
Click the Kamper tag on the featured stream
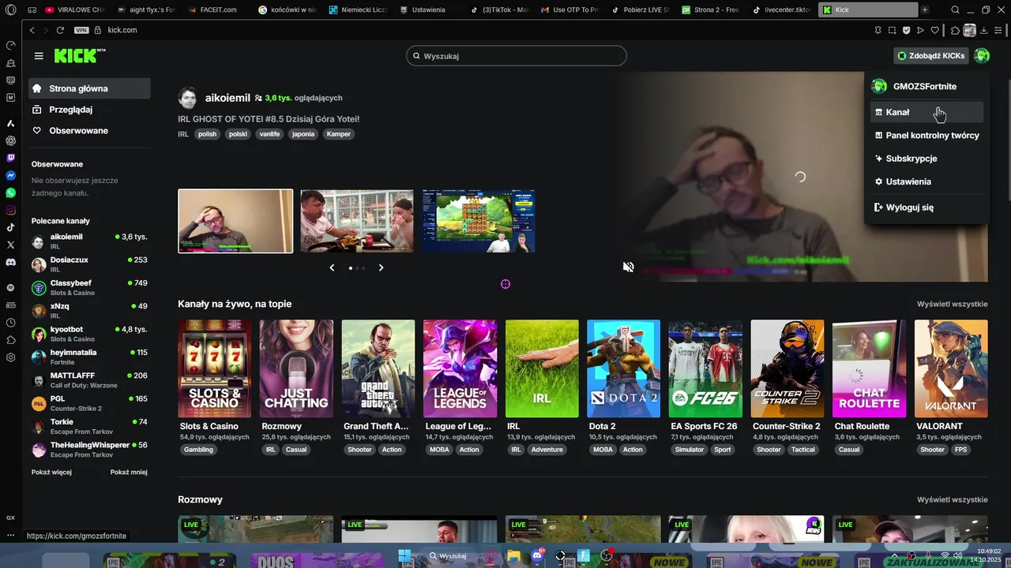[338, 134]
